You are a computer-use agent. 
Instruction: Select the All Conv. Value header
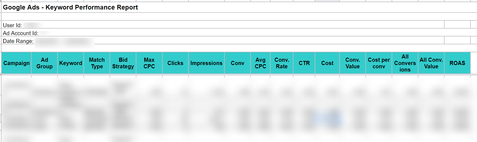point(431,63)
